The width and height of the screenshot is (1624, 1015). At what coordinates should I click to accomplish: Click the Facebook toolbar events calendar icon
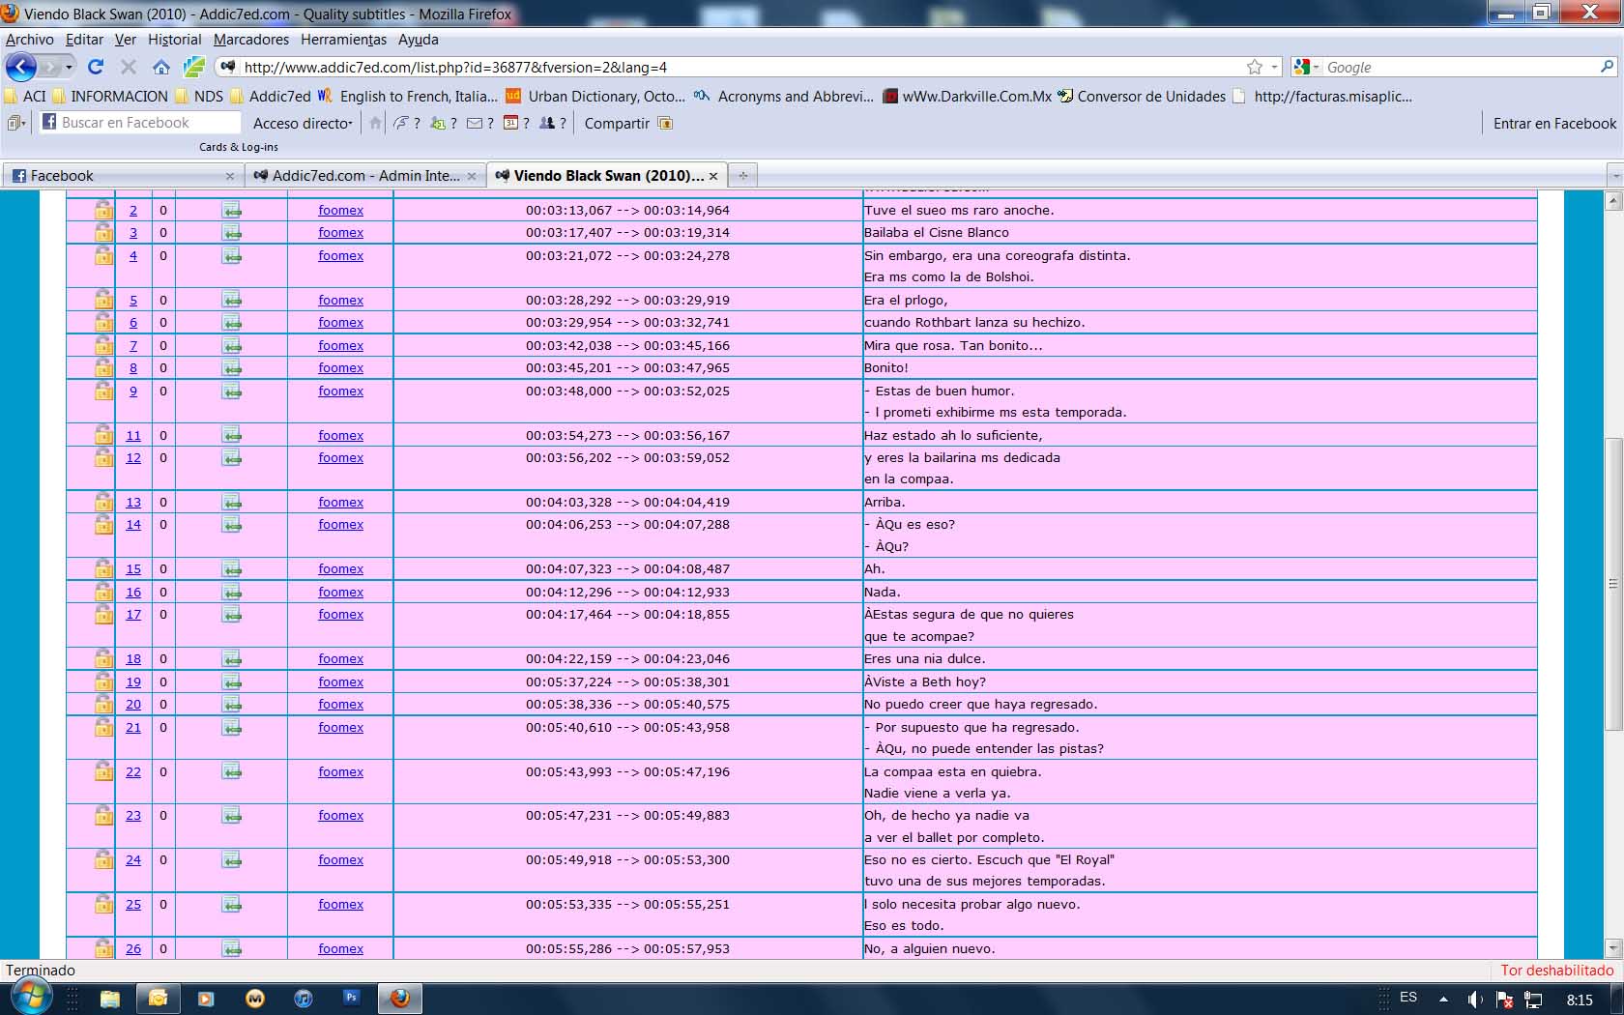510,123
